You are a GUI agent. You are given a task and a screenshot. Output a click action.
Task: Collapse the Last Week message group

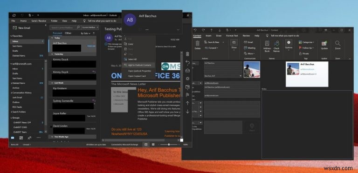click(x=52, y=83)
